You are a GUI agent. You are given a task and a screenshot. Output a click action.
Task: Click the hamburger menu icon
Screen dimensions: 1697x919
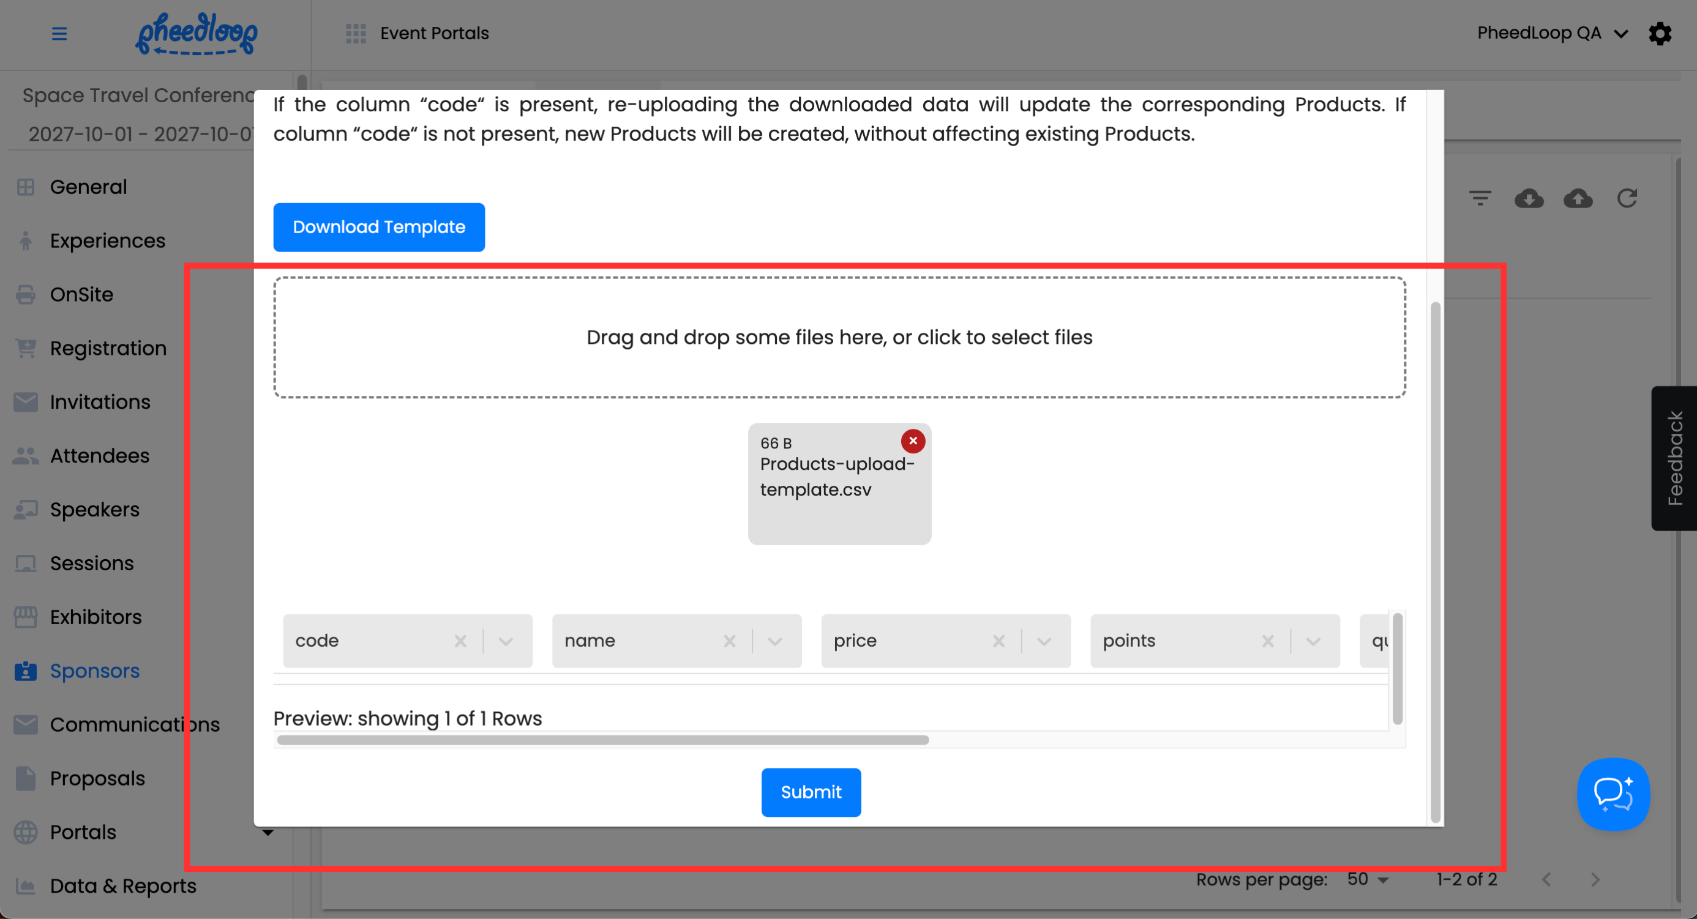point(59,33)
